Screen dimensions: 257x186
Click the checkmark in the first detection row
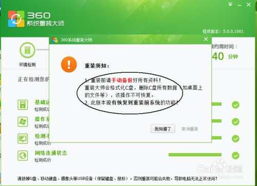click(235, 105)
